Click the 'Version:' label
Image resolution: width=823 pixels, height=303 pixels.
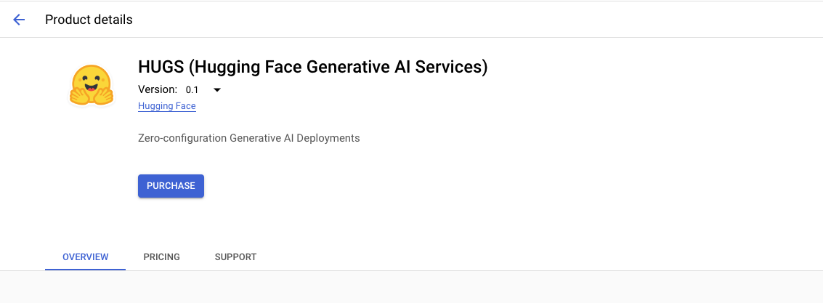coord(157,89)
